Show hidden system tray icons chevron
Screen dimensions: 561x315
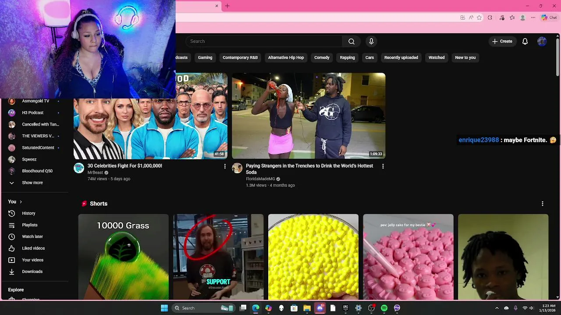click(x=497, y=308)
